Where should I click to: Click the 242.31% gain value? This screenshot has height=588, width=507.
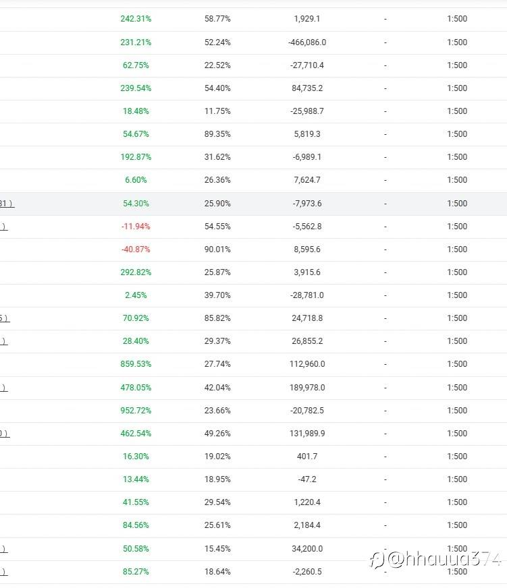click(136, 19)
